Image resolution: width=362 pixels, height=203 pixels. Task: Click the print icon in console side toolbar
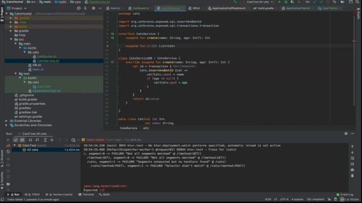tap(352, 170)
